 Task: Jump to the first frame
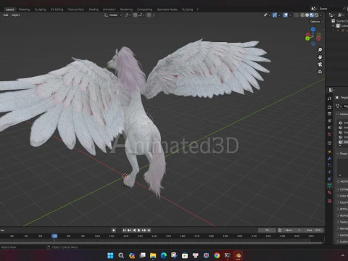125,231
